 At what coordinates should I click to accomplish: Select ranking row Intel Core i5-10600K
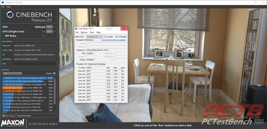point(28,94)
